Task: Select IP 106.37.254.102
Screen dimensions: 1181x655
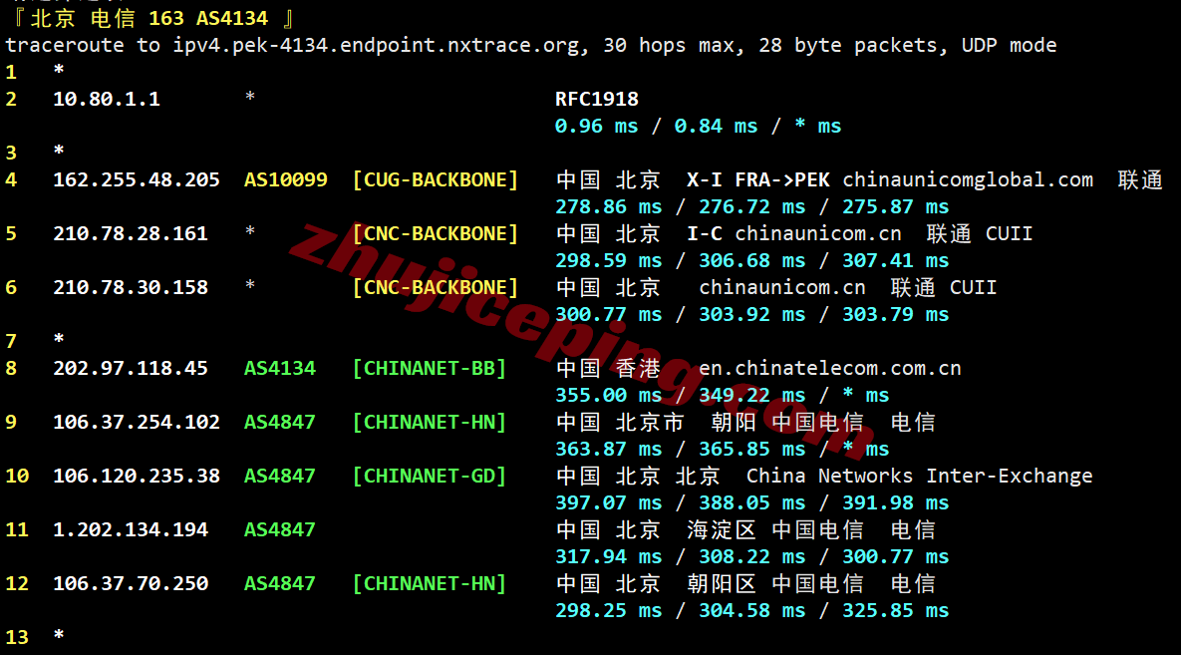Action: [137, 423]
